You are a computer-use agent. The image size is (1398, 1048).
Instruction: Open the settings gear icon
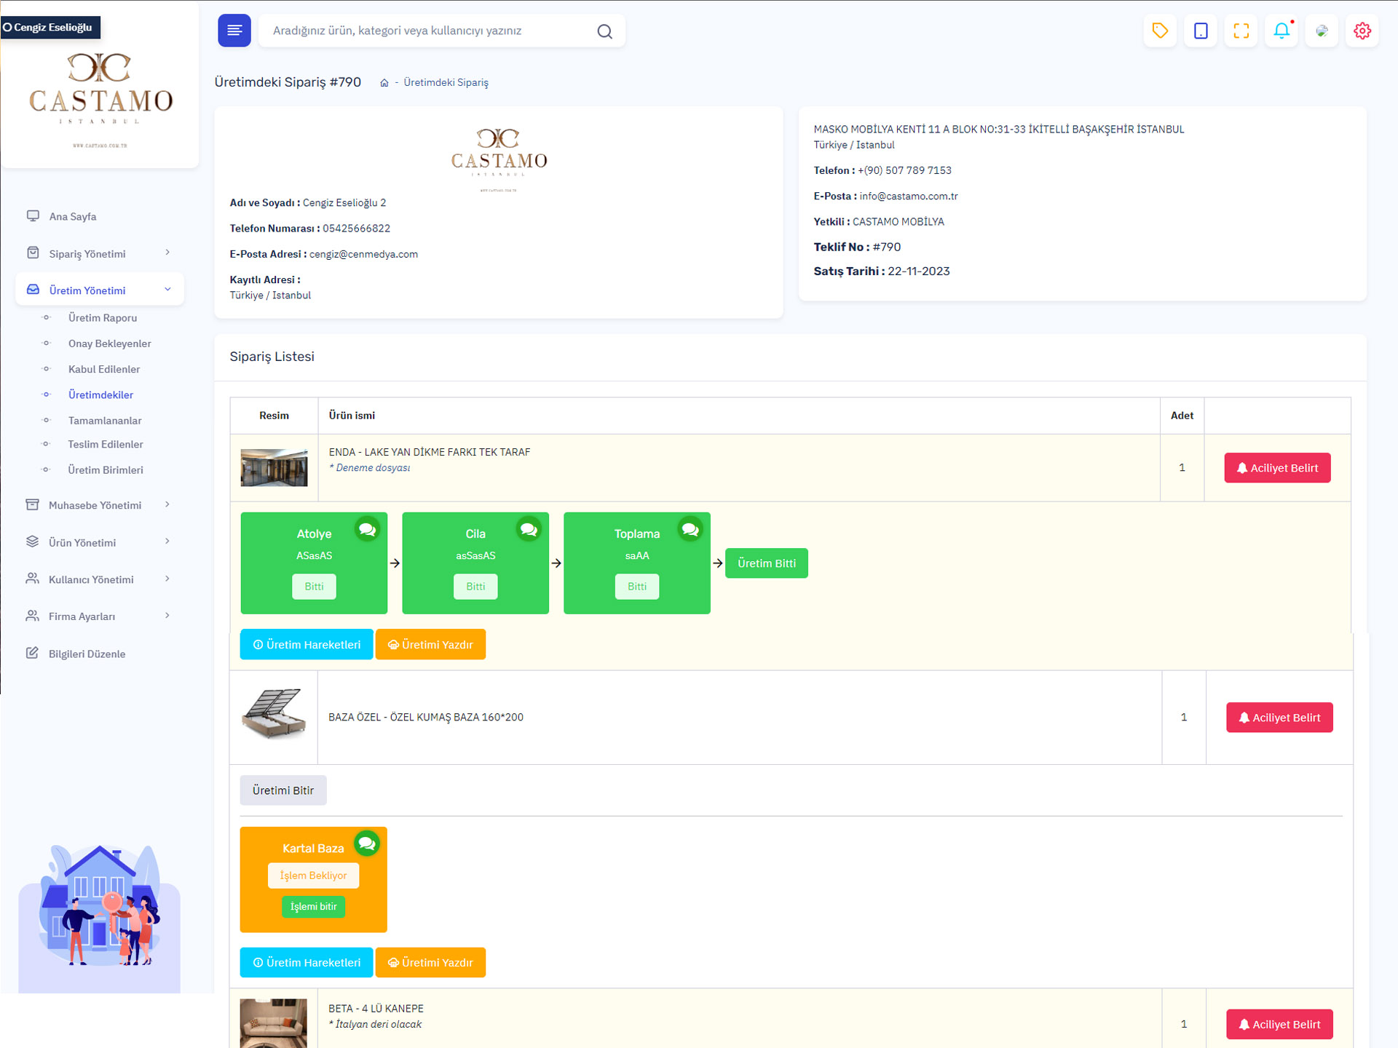(x=1362, y=31)
